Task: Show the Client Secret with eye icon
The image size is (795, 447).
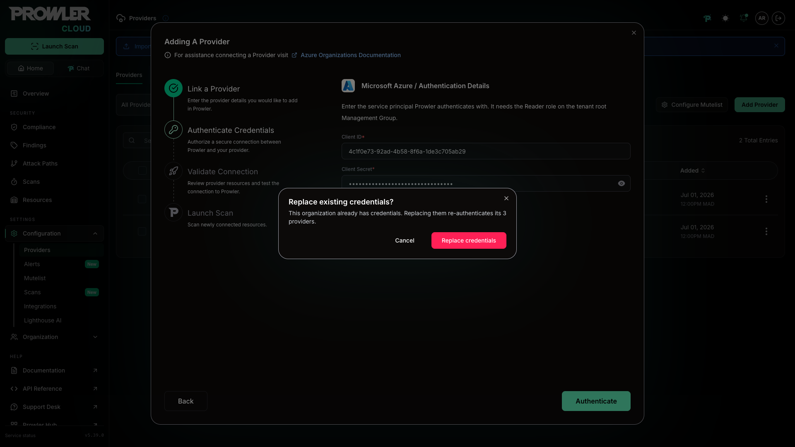Action: [x=622, y=183]
